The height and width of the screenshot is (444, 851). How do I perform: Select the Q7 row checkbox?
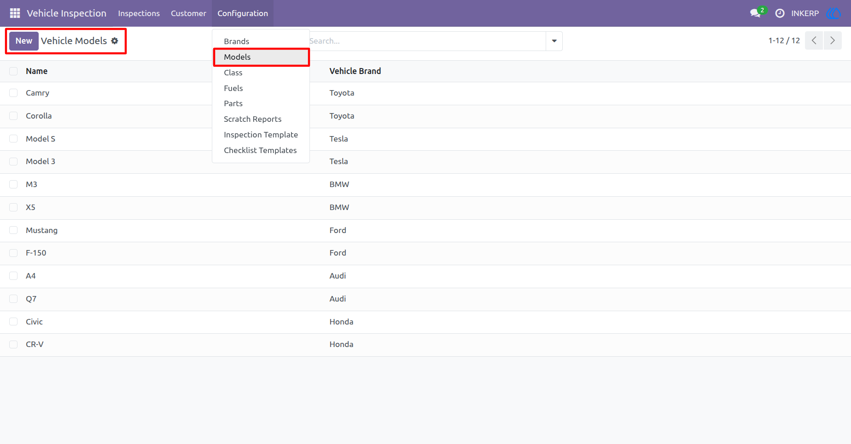13,299
